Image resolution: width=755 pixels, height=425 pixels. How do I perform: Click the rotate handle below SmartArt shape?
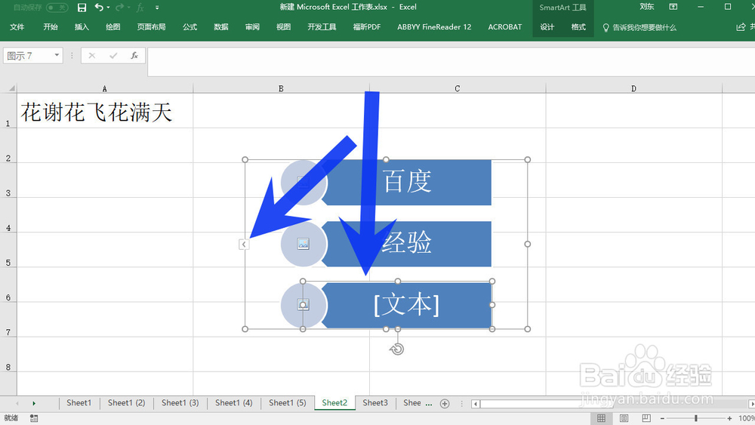coord(397,350)
